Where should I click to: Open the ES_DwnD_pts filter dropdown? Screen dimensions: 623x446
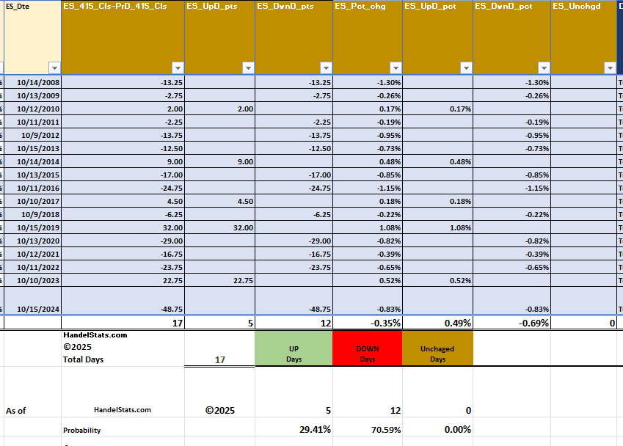pyautogui.click(x=325, y=67)
